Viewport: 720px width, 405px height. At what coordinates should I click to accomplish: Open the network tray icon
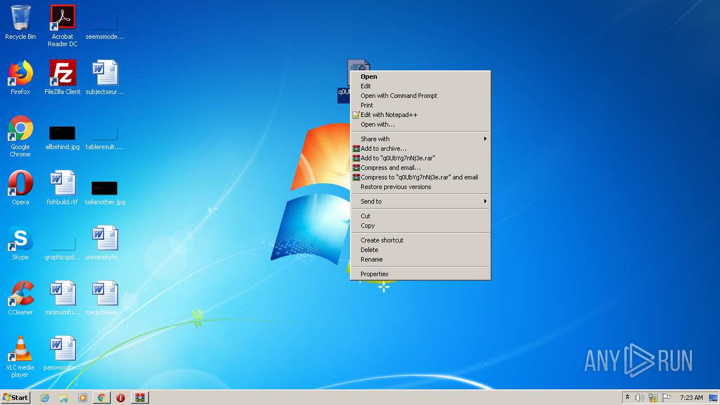[653, 398]
